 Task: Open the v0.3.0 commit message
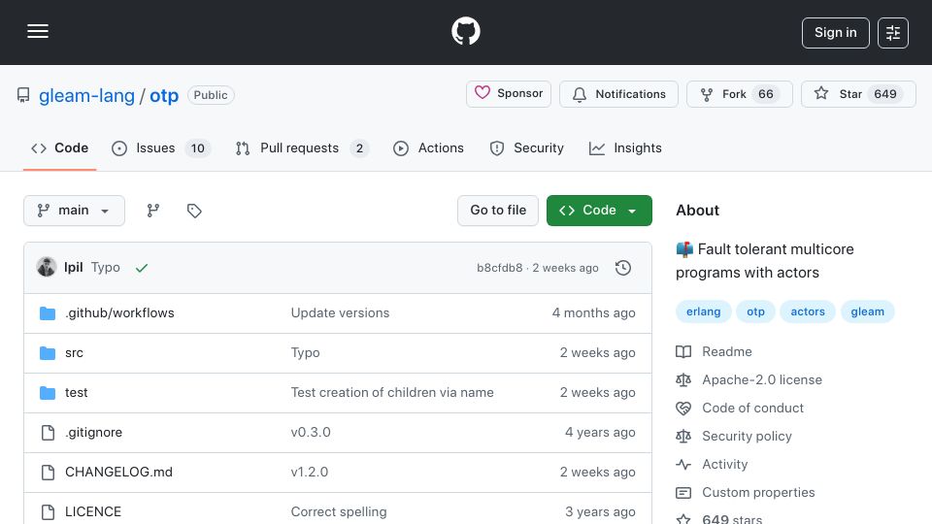311,433
